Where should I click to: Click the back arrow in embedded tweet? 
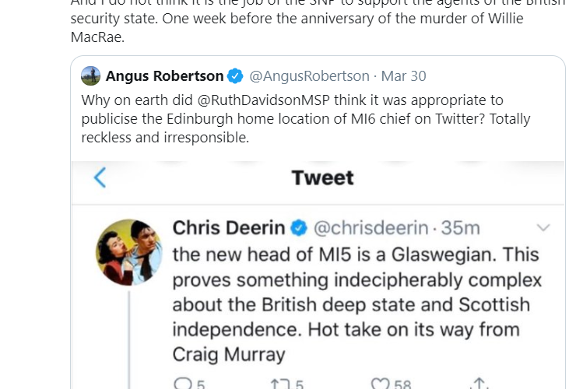[100, 178]
